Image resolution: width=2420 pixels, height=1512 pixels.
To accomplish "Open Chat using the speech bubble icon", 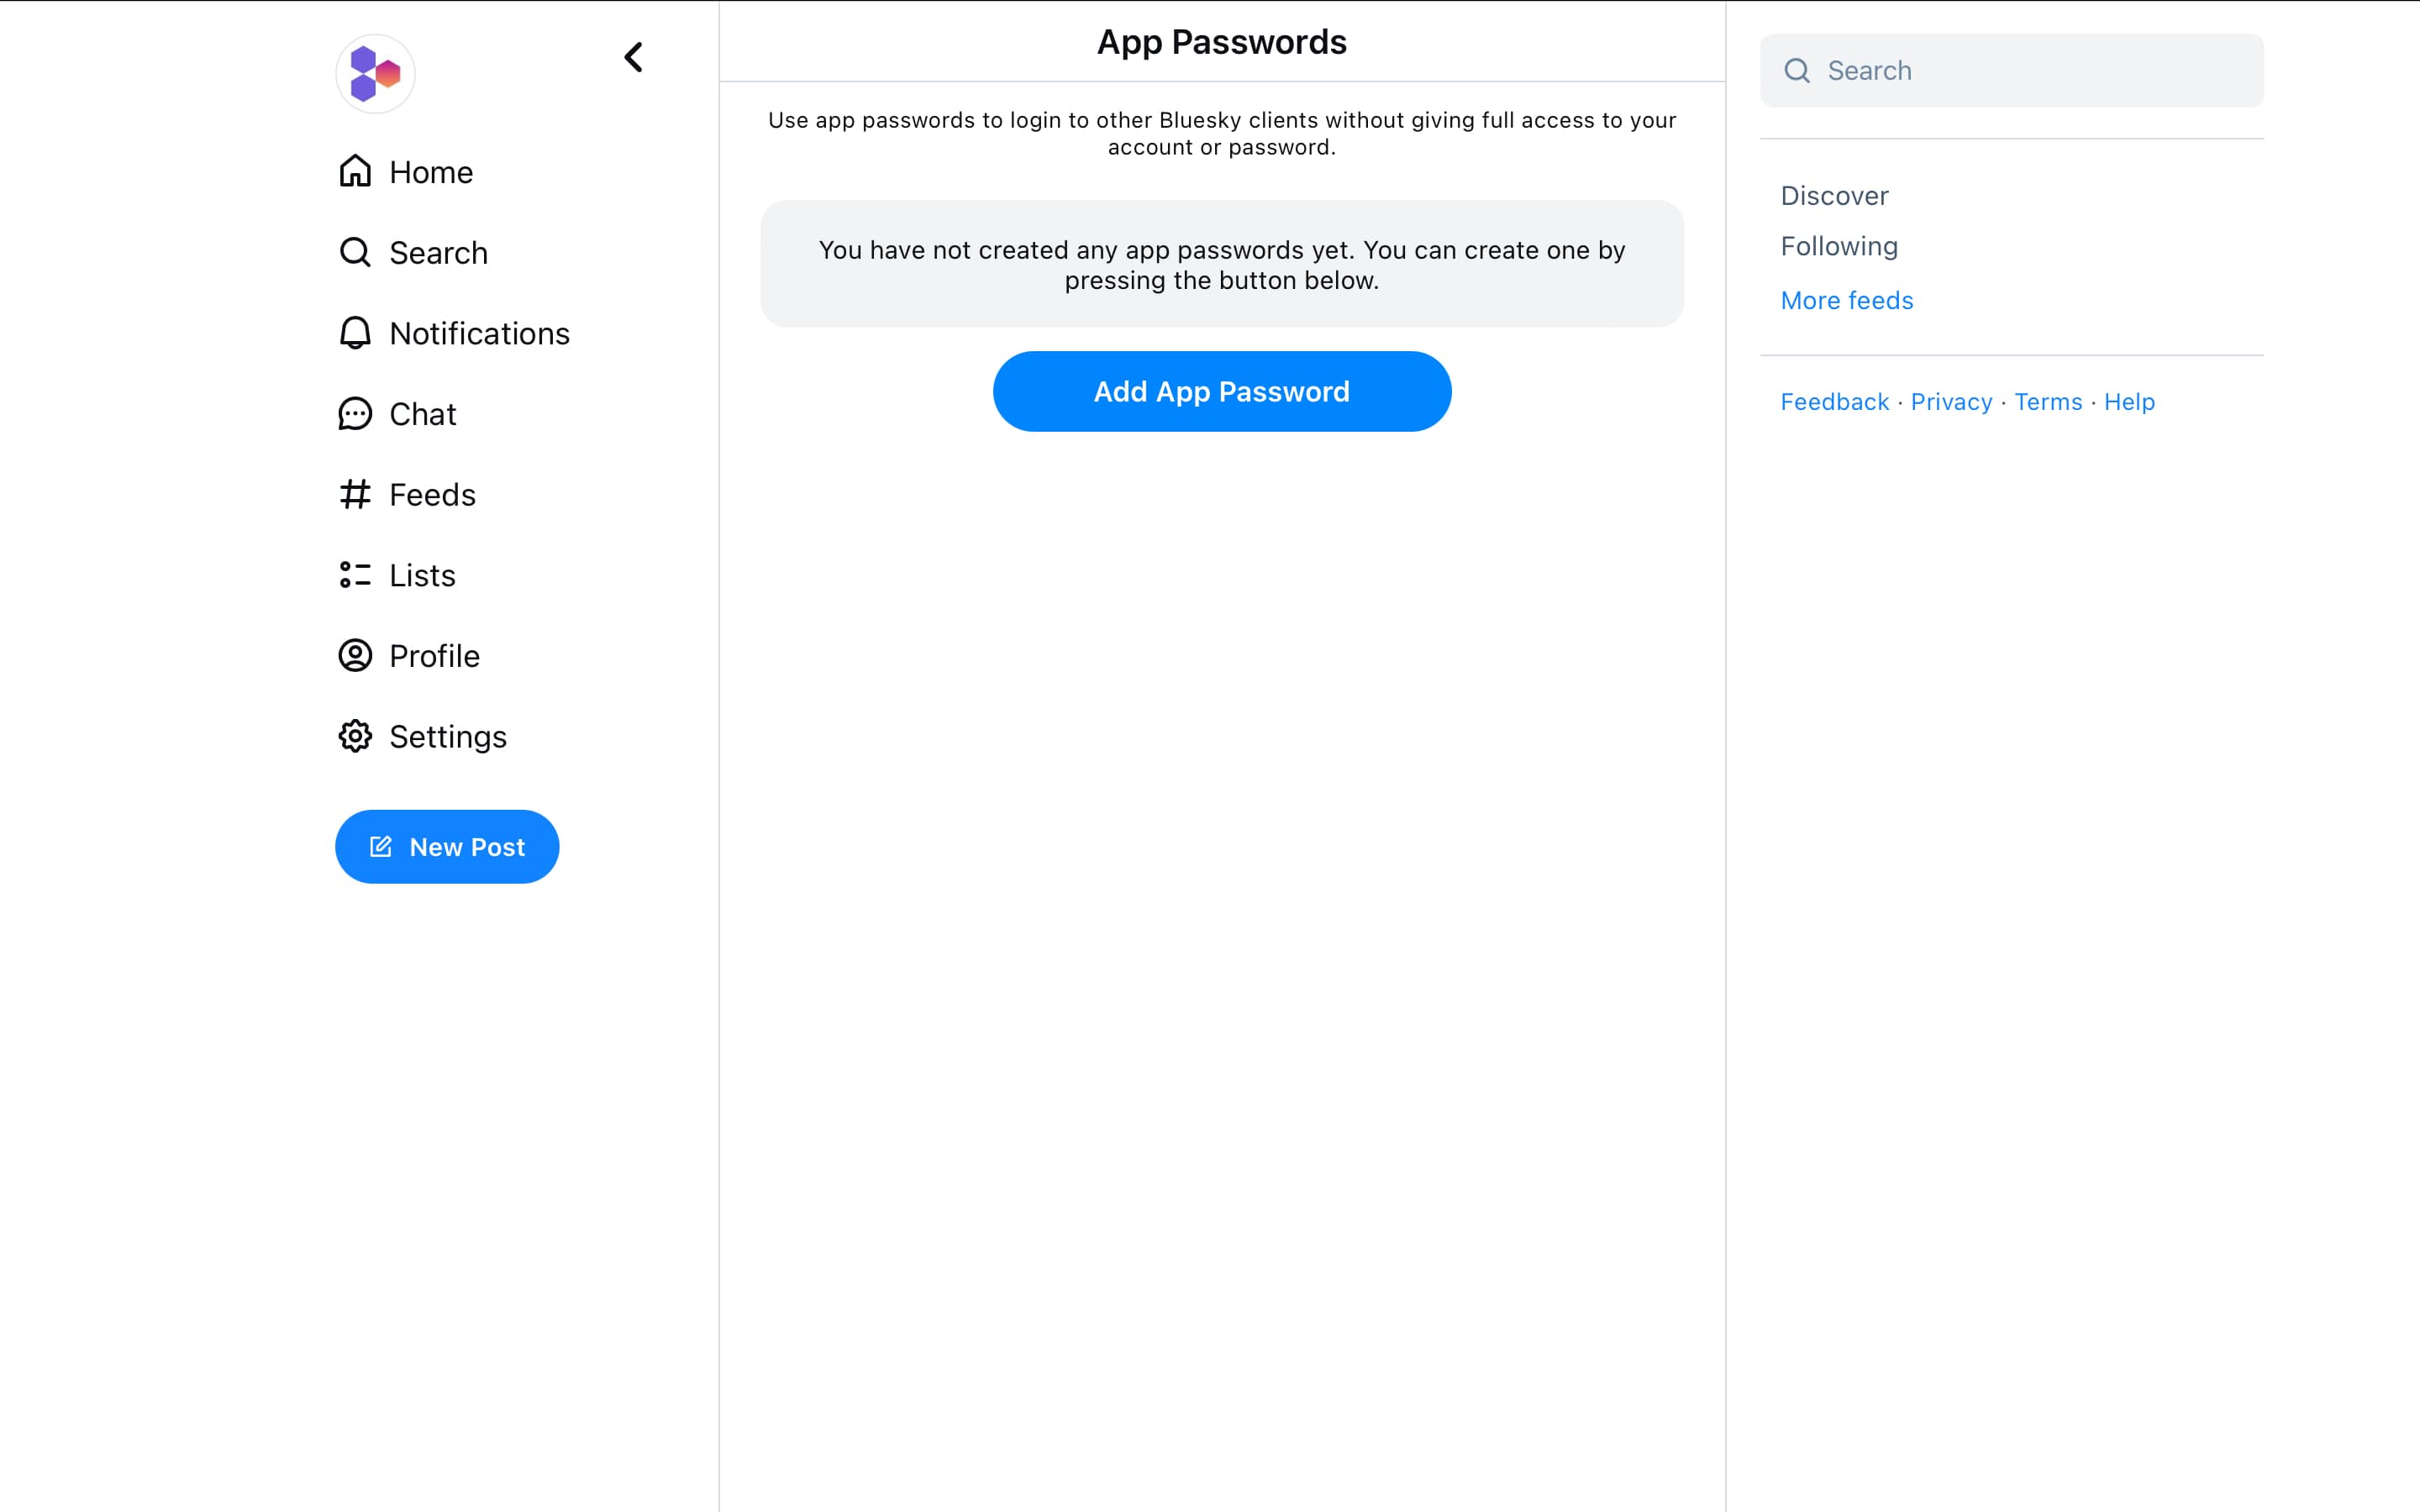I will pos(354,413).
